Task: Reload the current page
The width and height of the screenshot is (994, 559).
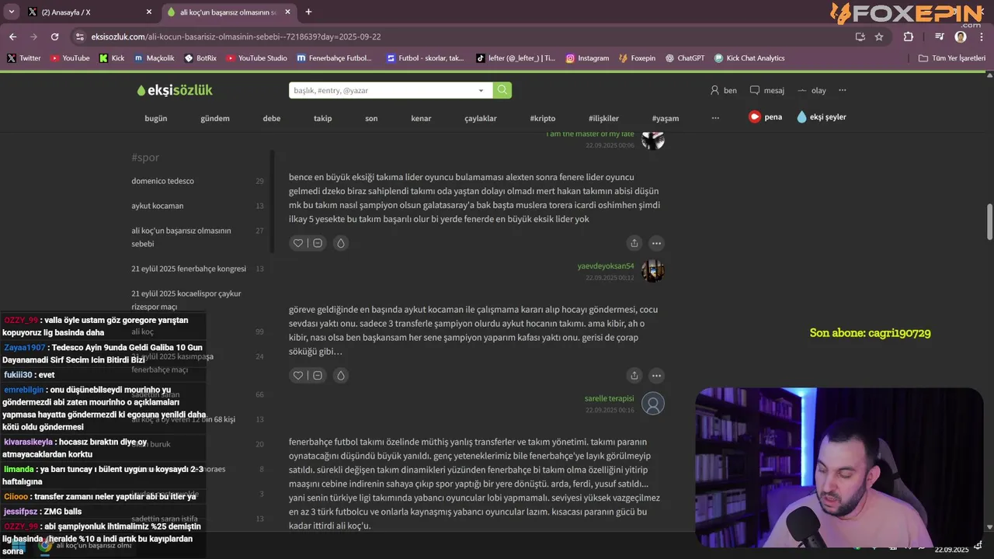Action: click(54, 36)
